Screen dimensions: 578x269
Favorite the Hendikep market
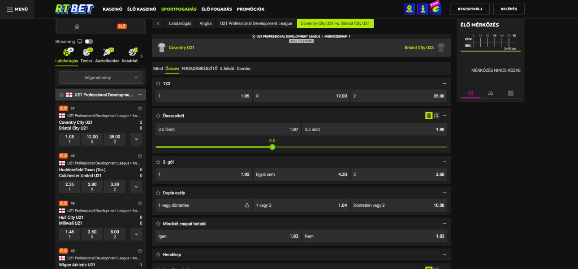click(x=158, y=254)
